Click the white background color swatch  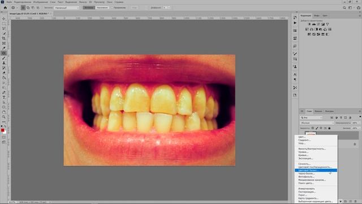pos(5,132)
